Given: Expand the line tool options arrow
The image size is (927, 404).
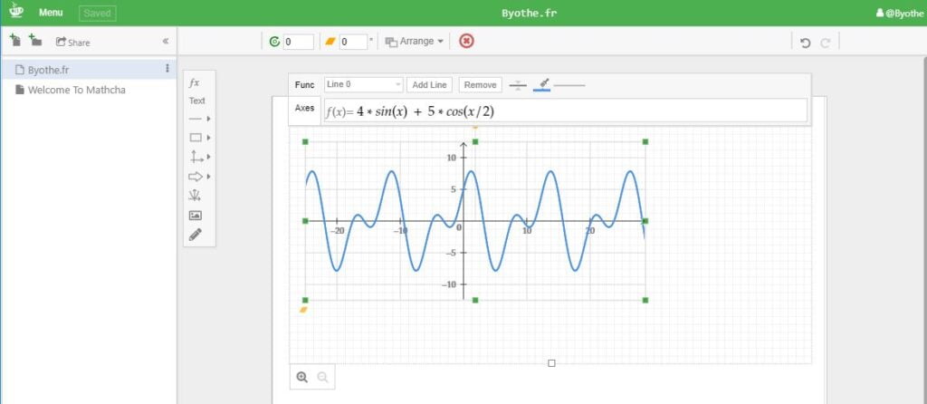Looking at the screenshot, I should pos(209,119).
